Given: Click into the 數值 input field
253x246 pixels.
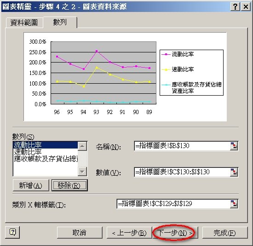Looking at the screenshot, I should click(182, 172).
